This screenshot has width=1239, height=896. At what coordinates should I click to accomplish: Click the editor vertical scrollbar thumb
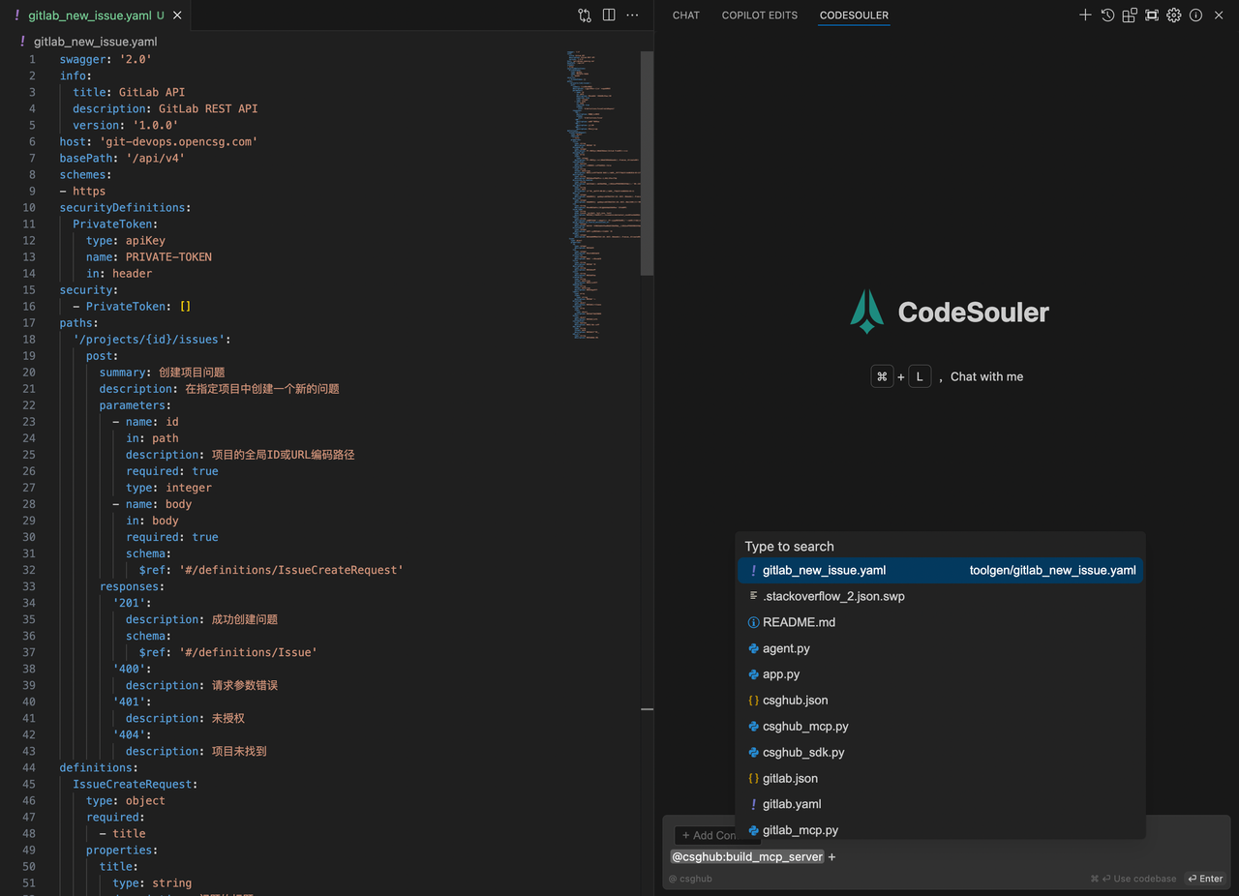point(648,164)
